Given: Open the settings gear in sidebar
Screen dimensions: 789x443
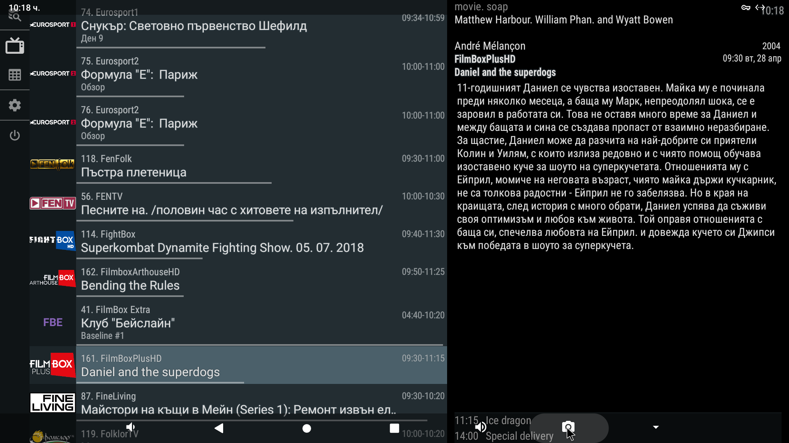Looking at the screenshot, I should tap(15, 105).
